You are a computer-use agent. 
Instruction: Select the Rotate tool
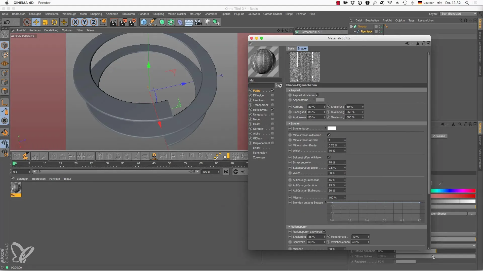click(x=54, y=22)
